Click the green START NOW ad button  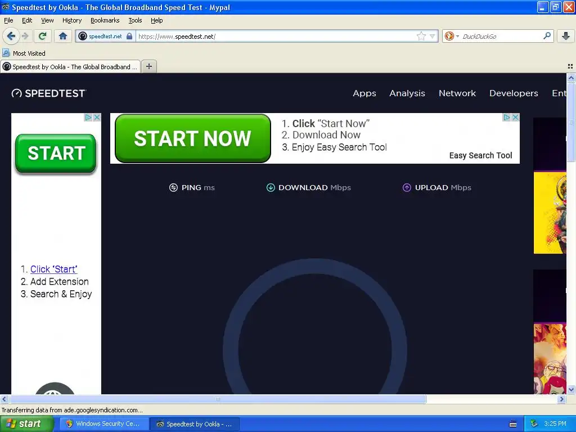tap(193, 138)
